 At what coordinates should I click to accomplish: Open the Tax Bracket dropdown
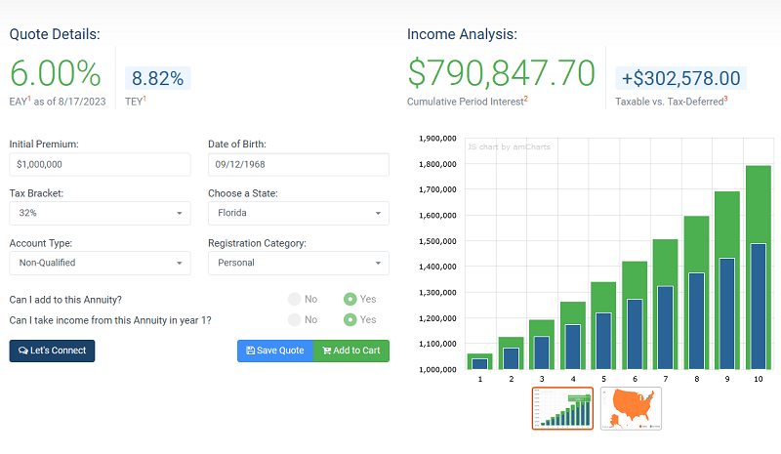100,213
